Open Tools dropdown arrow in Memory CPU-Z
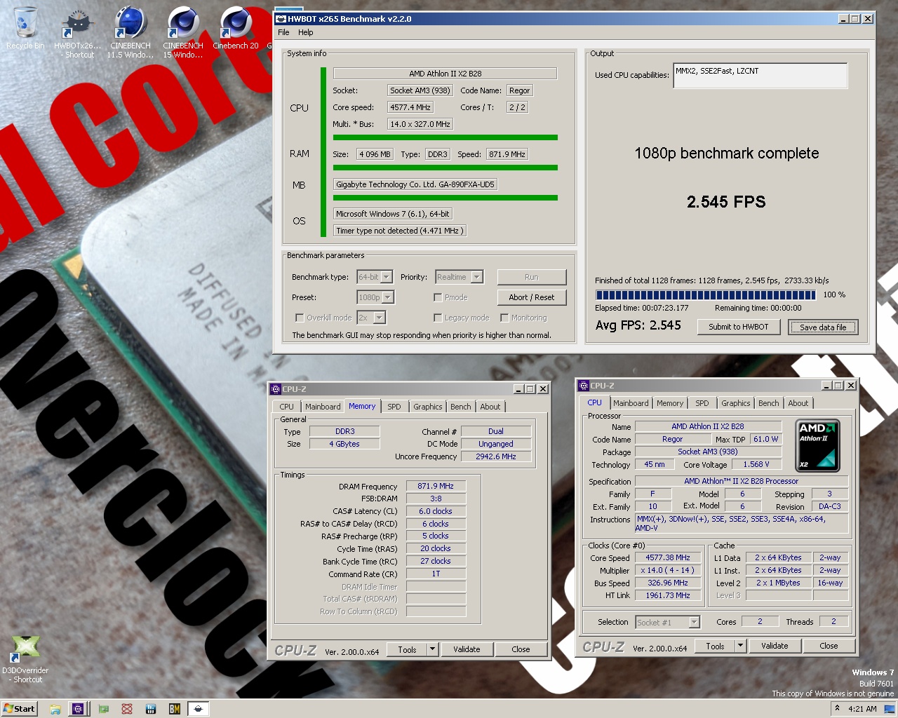898x718 pixels. point(432,649)
